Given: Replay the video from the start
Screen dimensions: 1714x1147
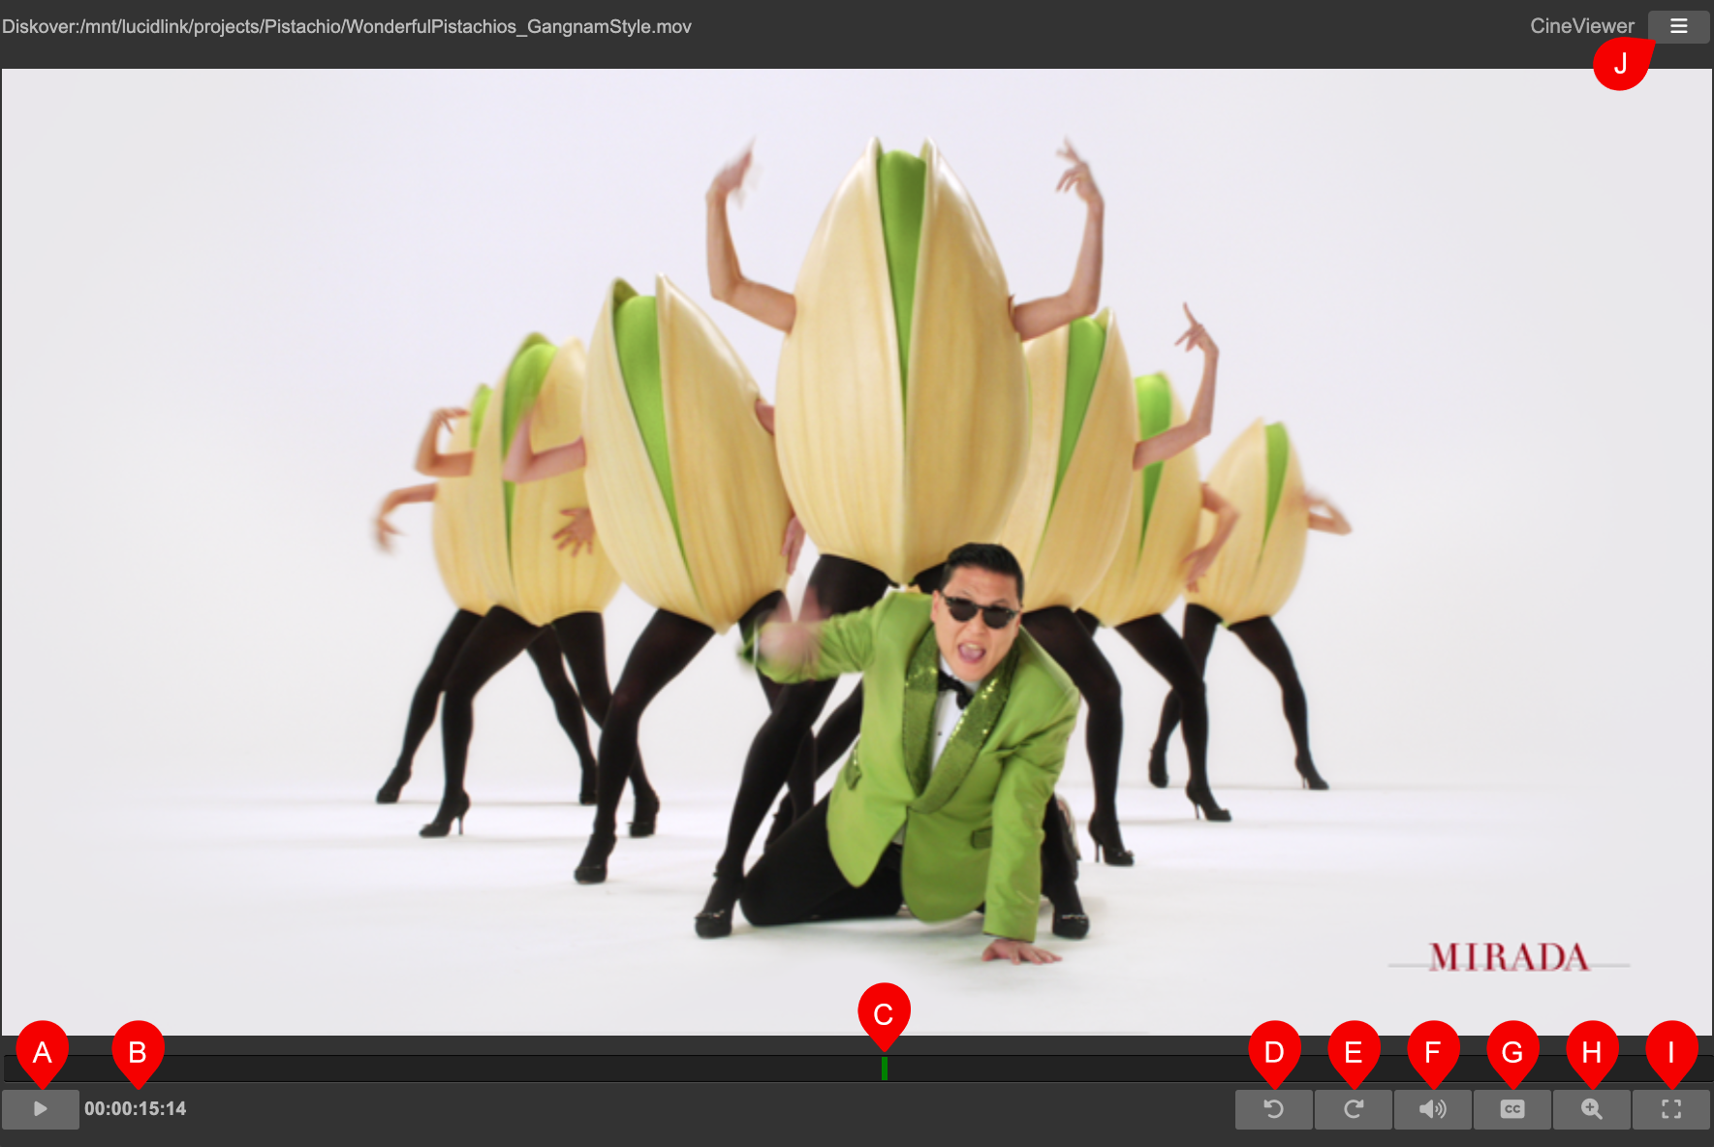Looking at the screenshot, I should click(x=1274, y=1109).
